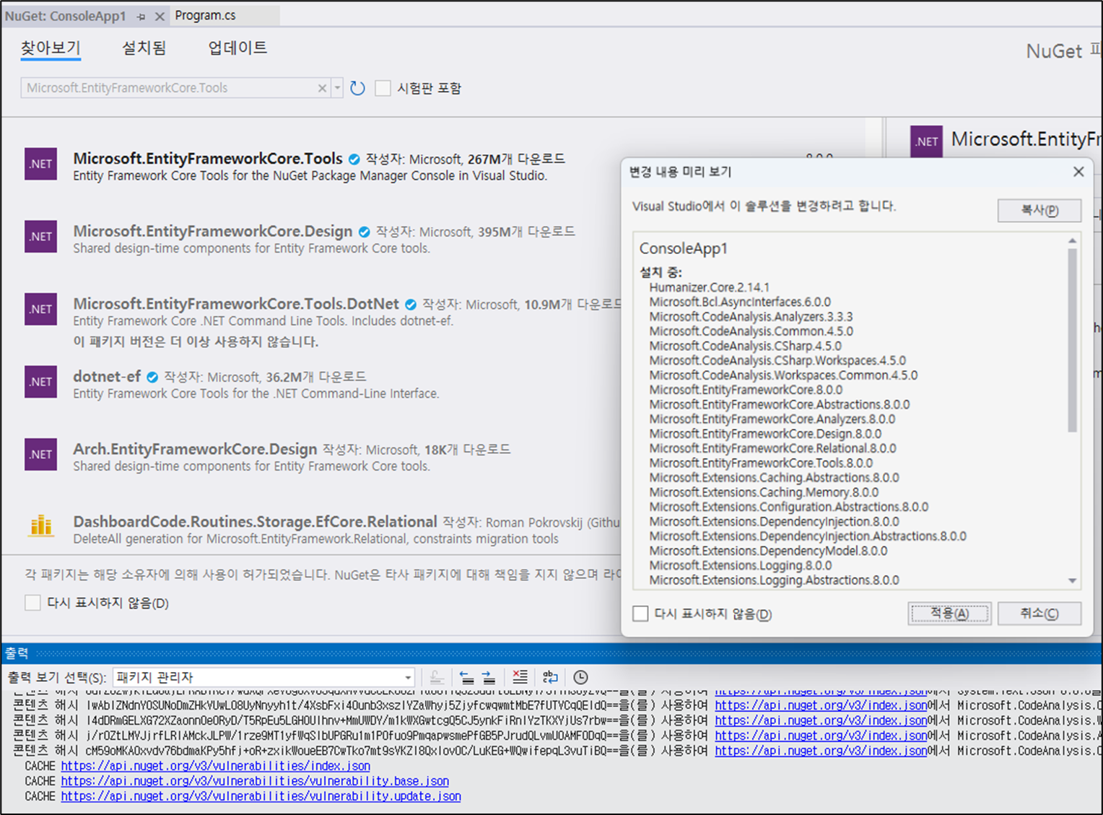1103x815 pixels.
Task: Check 다시 표시하지 않음 in preview dialog
Action: 640,614
